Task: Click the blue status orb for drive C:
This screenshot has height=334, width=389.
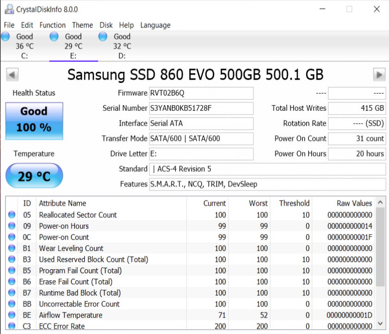Action: [x=6, y=37]
